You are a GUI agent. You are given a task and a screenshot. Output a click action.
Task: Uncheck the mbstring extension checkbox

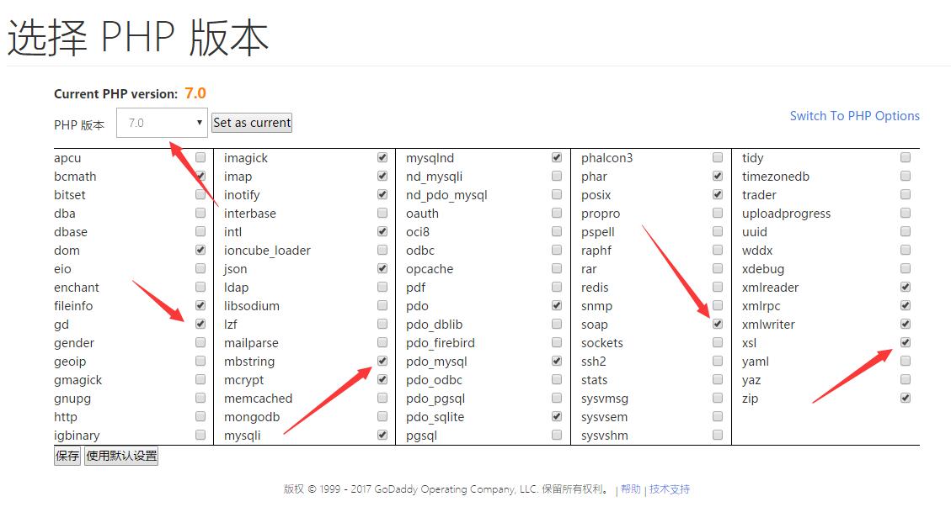382,361
